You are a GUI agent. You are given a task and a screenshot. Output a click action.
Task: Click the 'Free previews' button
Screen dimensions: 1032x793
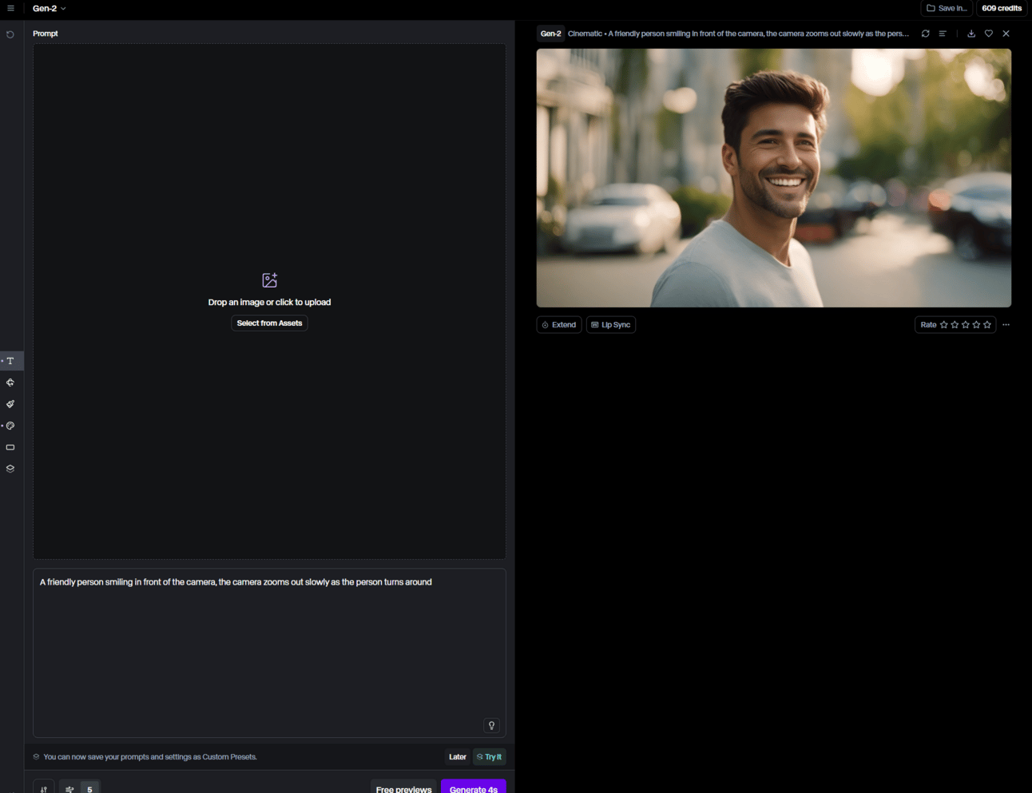pos(403,789)
